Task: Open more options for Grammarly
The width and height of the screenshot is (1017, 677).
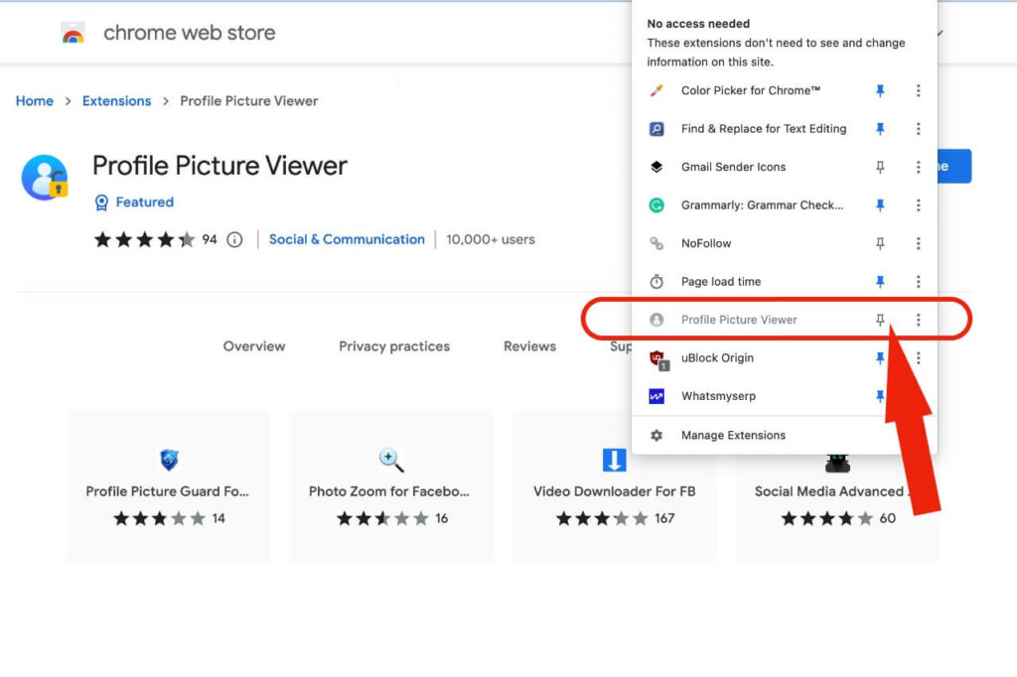Action: coord(919,205)
